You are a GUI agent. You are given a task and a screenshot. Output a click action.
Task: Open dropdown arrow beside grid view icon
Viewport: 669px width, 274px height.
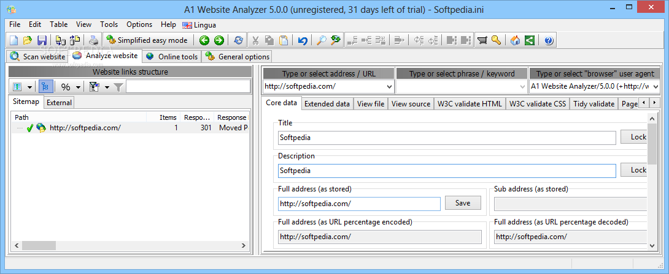(30, 87)
